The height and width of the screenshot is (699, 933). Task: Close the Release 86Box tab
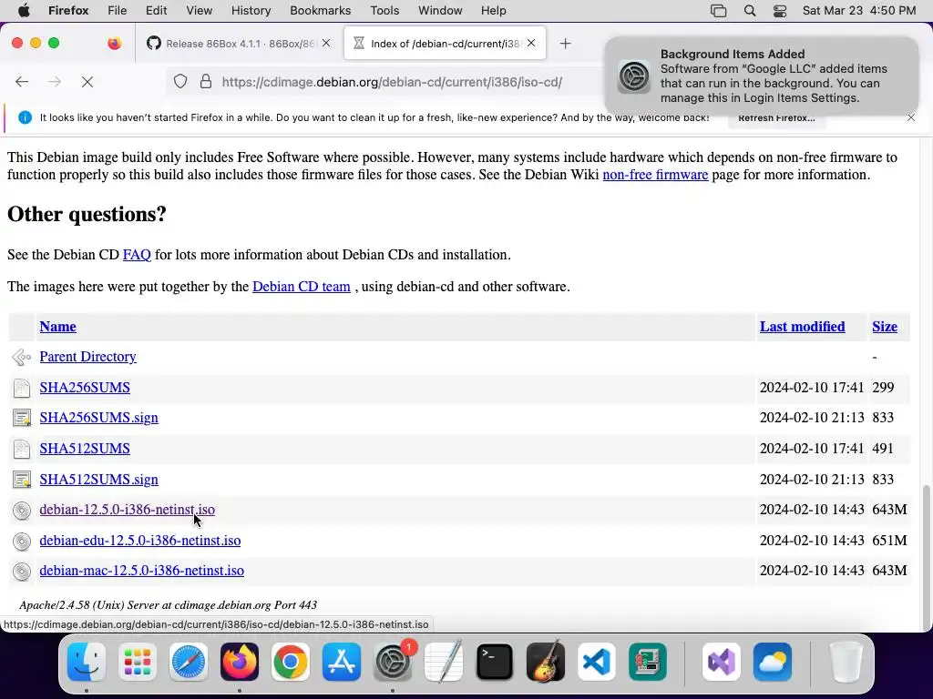tap(326, 43)
